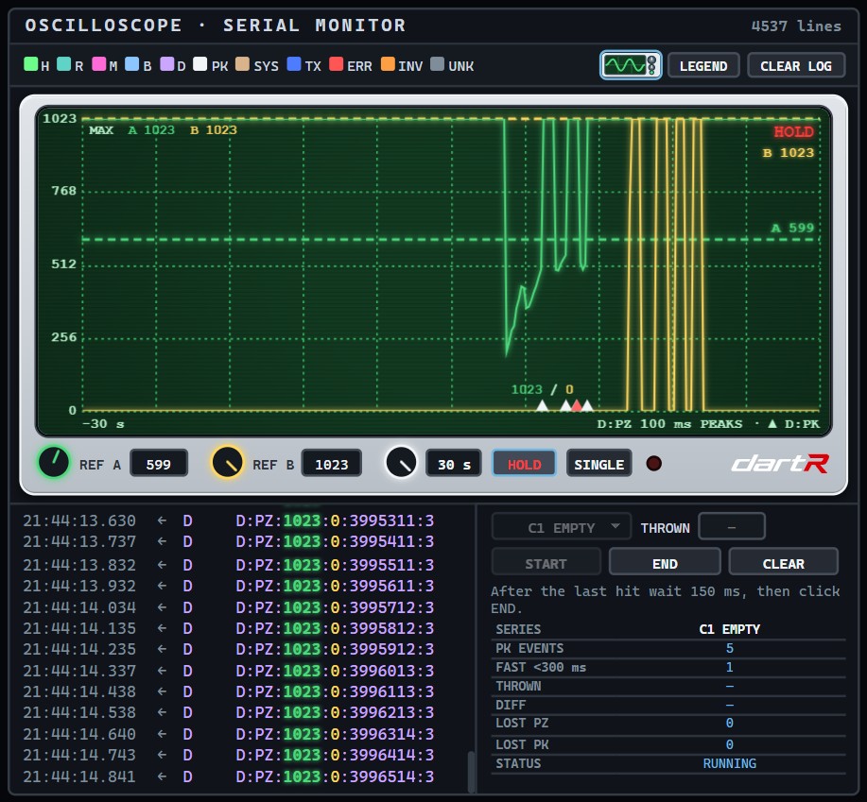The image size is (867, 802).
Task: Edit the REF A value field 599
Action: click(x=159, y=463)
